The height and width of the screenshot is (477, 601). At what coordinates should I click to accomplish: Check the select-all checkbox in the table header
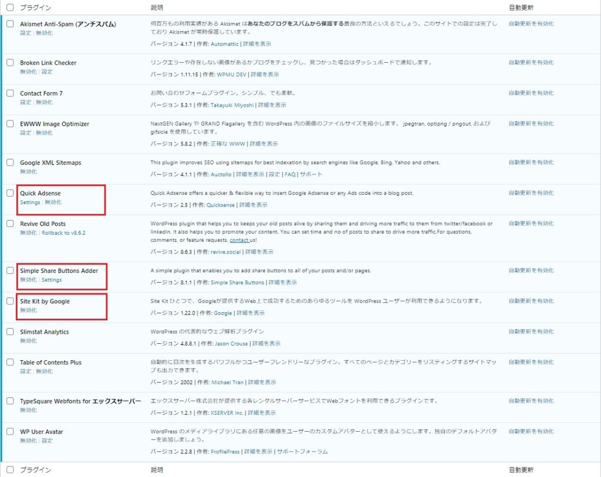point(10,7)
